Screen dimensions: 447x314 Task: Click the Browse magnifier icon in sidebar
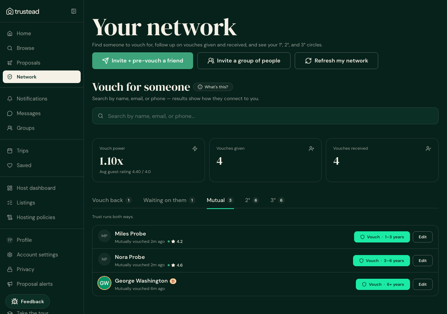(10, 48)
